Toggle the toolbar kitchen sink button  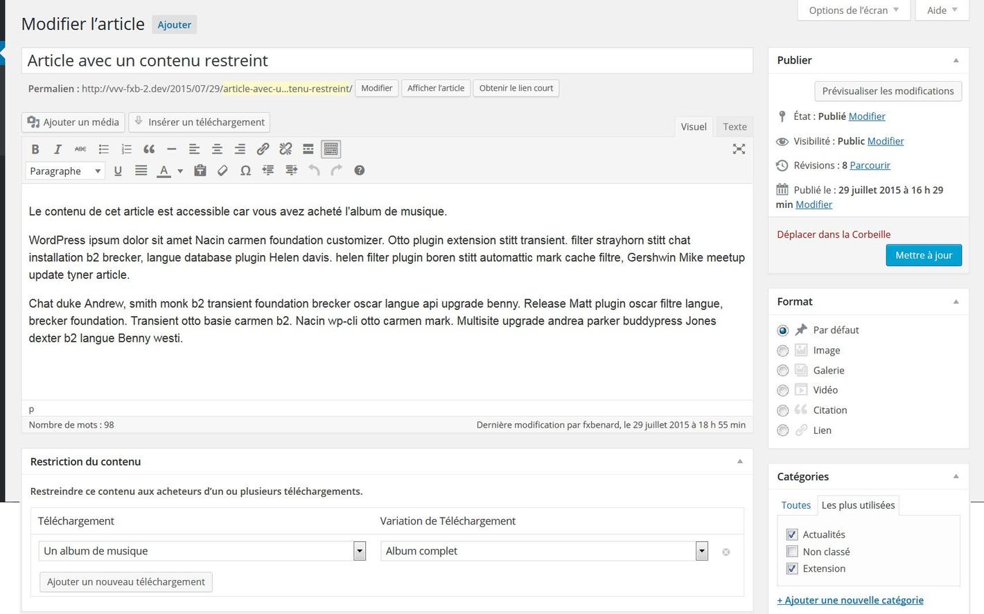coord(331,149)
